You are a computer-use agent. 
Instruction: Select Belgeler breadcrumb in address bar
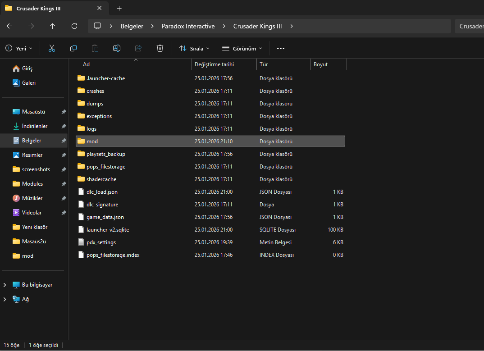tap(132, 26)
